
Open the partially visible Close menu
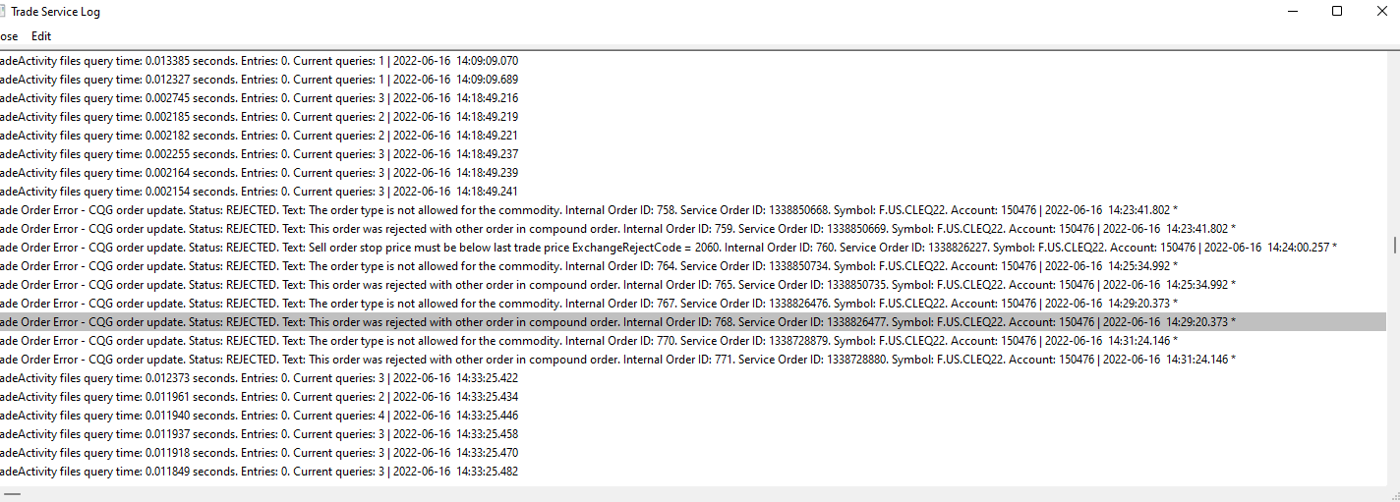coord(8,36)
